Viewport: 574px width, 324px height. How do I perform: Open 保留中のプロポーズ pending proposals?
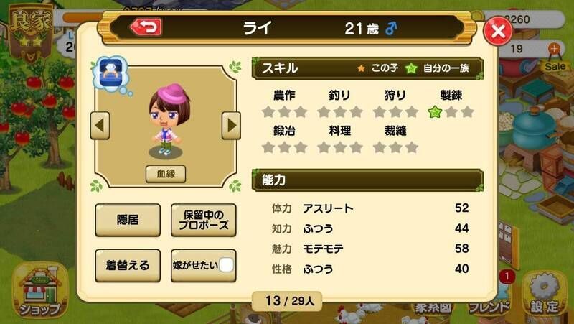point(204,220)
